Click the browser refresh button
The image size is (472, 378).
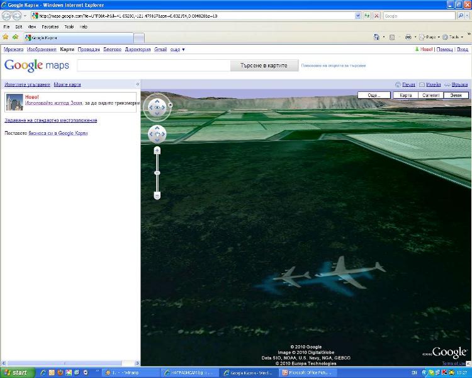(367, 16)
